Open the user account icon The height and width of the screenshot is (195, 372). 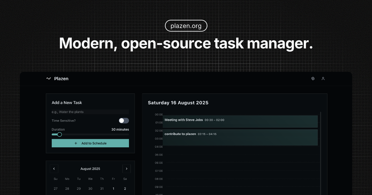pos(323,79)
